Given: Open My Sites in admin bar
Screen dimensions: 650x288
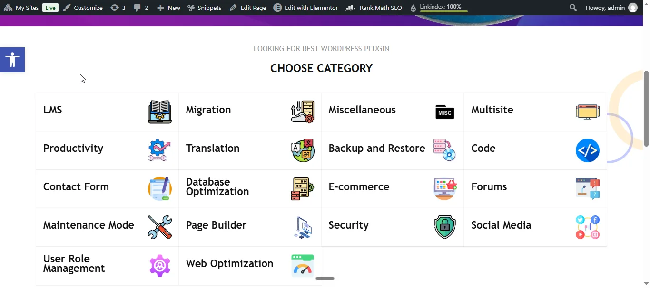Looking at the screenshot, I should pyautogui.click(x=21, y=8).
